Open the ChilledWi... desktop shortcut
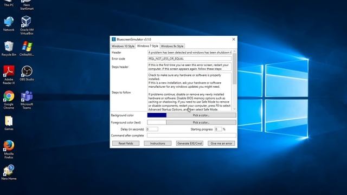Image resolution: width=347 pixels, height=195 pixels. point(27,48)
